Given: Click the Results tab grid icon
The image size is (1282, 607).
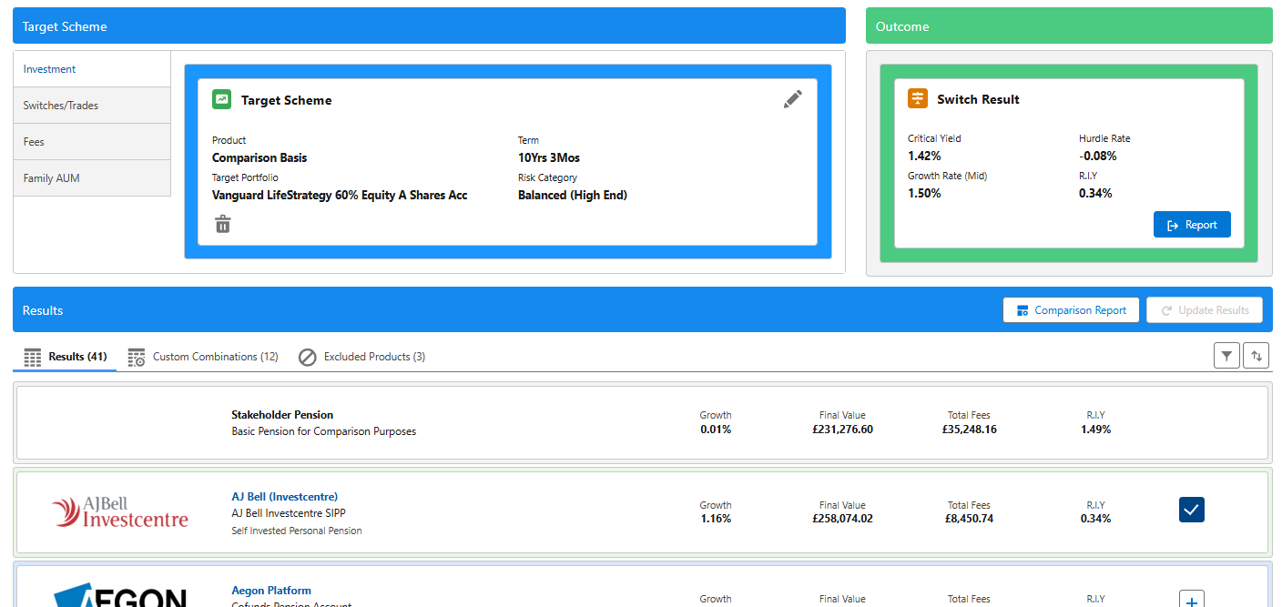Looking at the screenshot, I should [x=33, y=357].
